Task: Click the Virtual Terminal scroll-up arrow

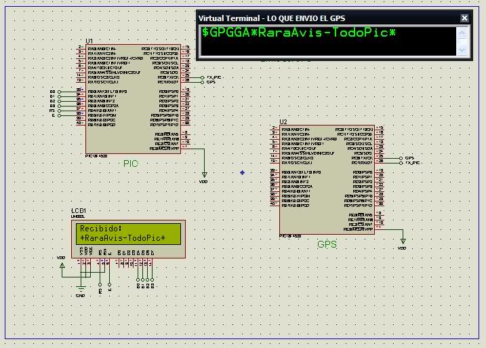Action: (462, 33)
